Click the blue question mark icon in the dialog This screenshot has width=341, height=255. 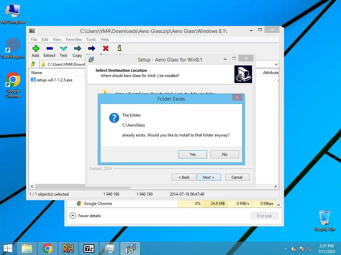coord(114,118)
